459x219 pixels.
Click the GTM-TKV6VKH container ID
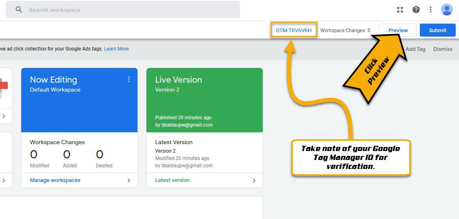294,30
